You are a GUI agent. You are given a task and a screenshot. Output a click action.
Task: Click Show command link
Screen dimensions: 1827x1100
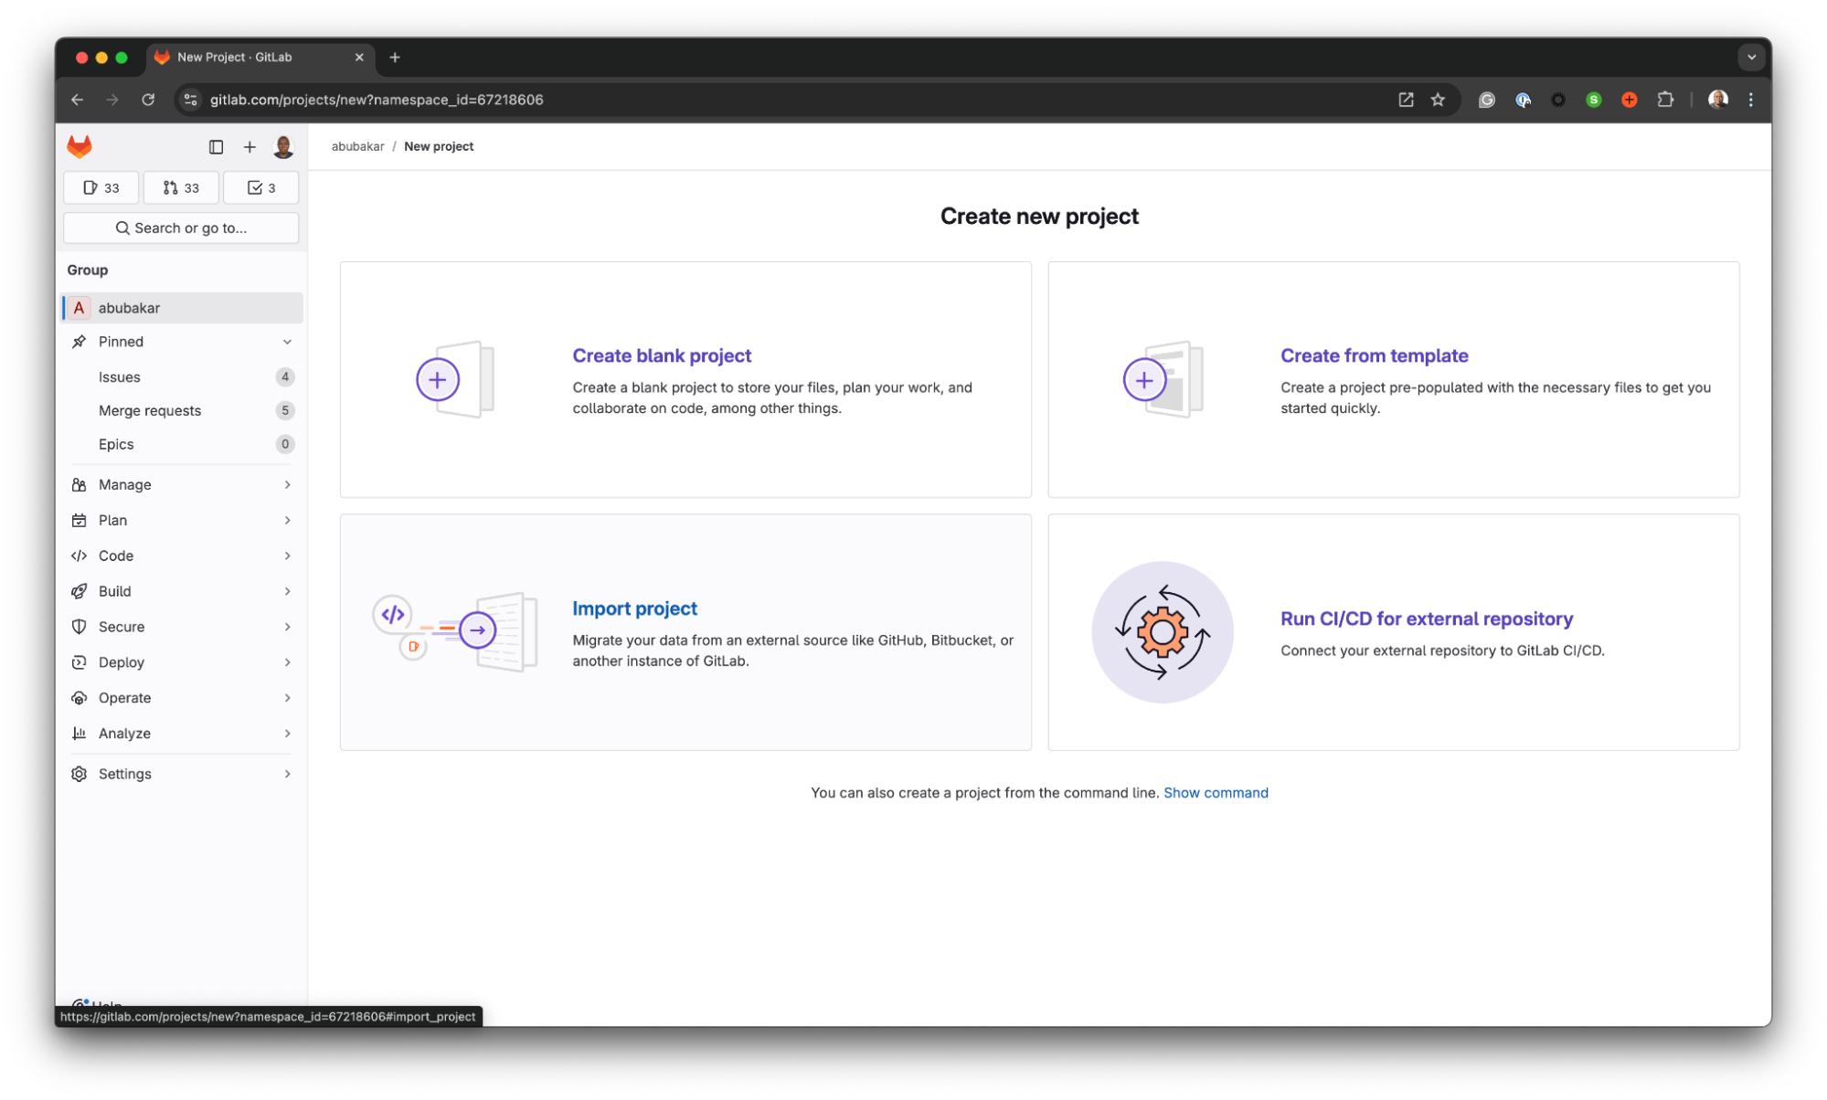[x=1216, y=793]
